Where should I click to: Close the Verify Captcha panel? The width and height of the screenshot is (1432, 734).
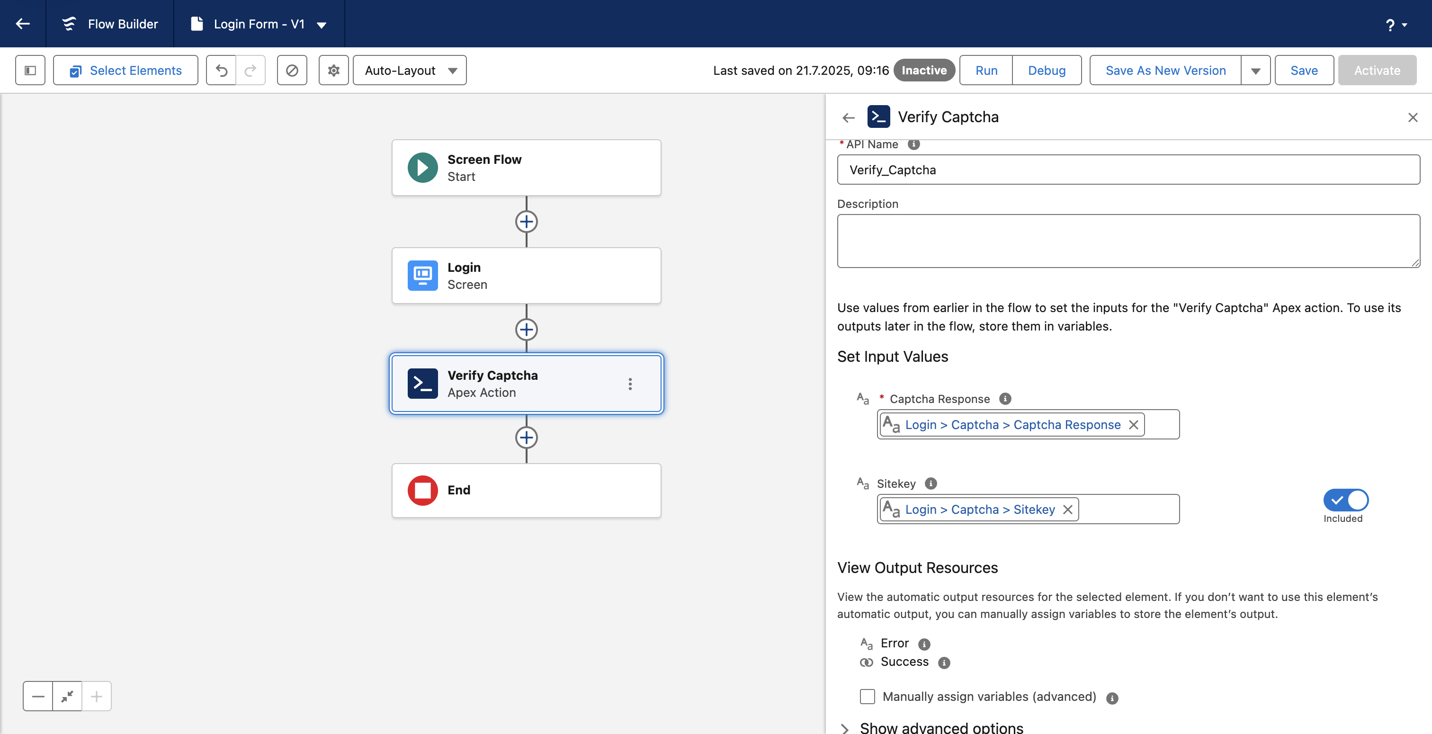click(1413, 117)
